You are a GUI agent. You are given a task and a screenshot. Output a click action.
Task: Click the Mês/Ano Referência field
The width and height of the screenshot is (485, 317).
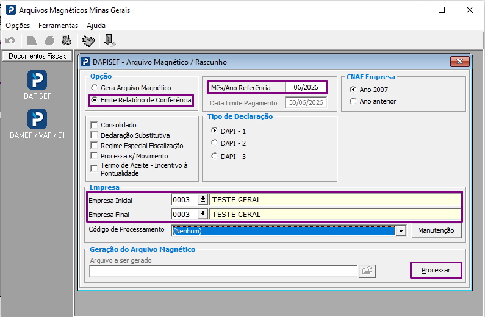click(306, 87)
